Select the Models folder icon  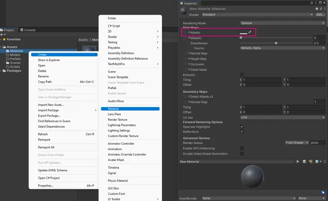(x=8, y=55)
